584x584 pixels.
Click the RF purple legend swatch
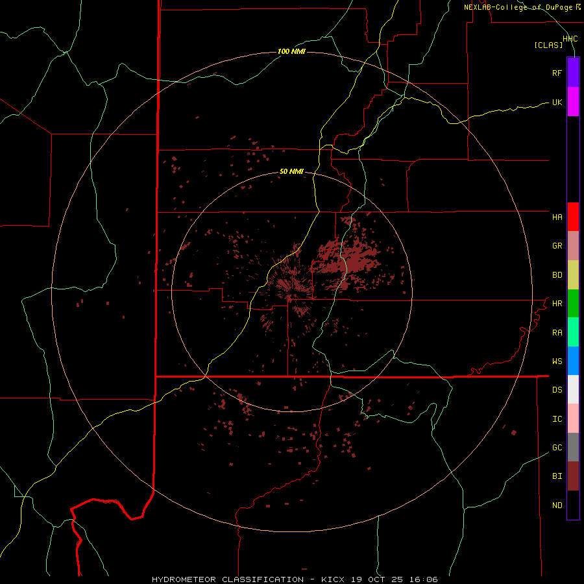pos(573,73)
